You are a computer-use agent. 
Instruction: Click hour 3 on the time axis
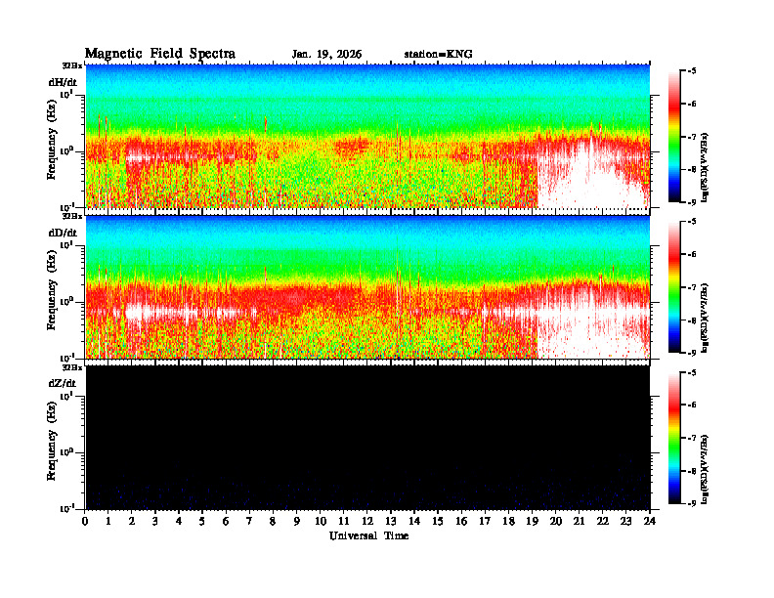tap(155, 522)
